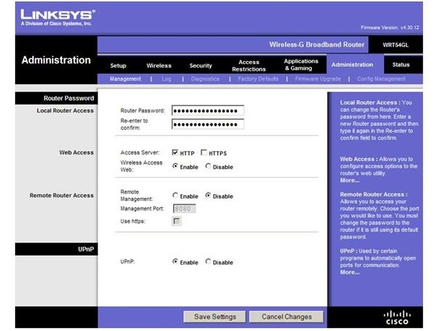Click the Management Port field
The width and height of the screenshot is (446, 331).
click(184, 209)
